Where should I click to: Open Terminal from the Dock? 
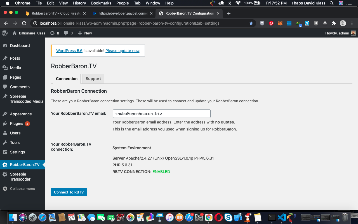(x=272, y=217)
